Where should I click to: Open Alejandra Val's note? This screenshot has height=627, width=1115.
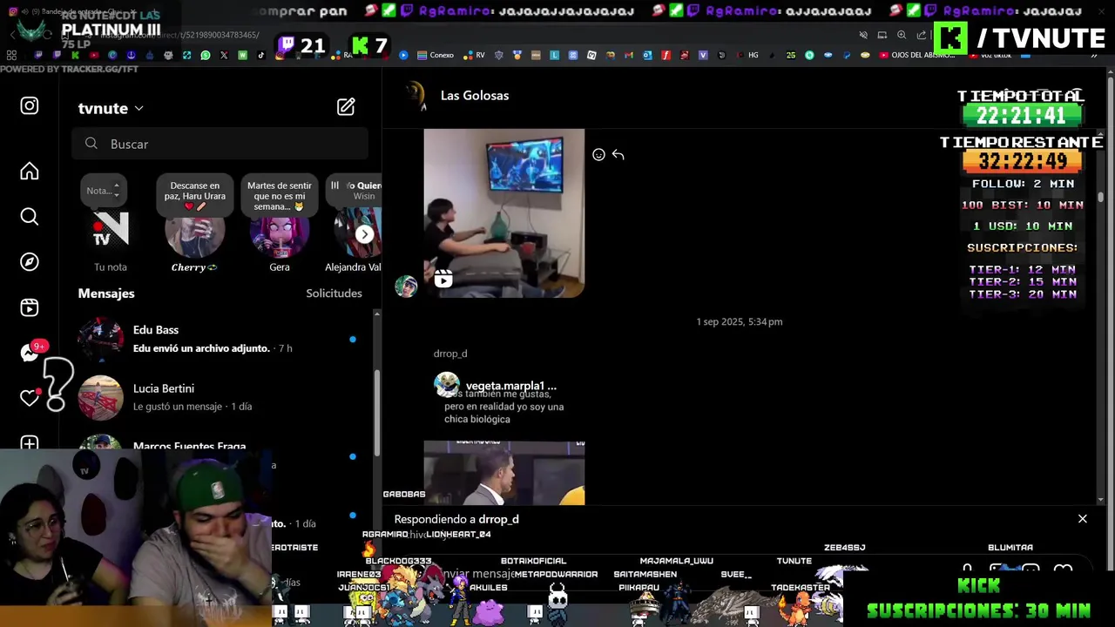coord(354,225)
